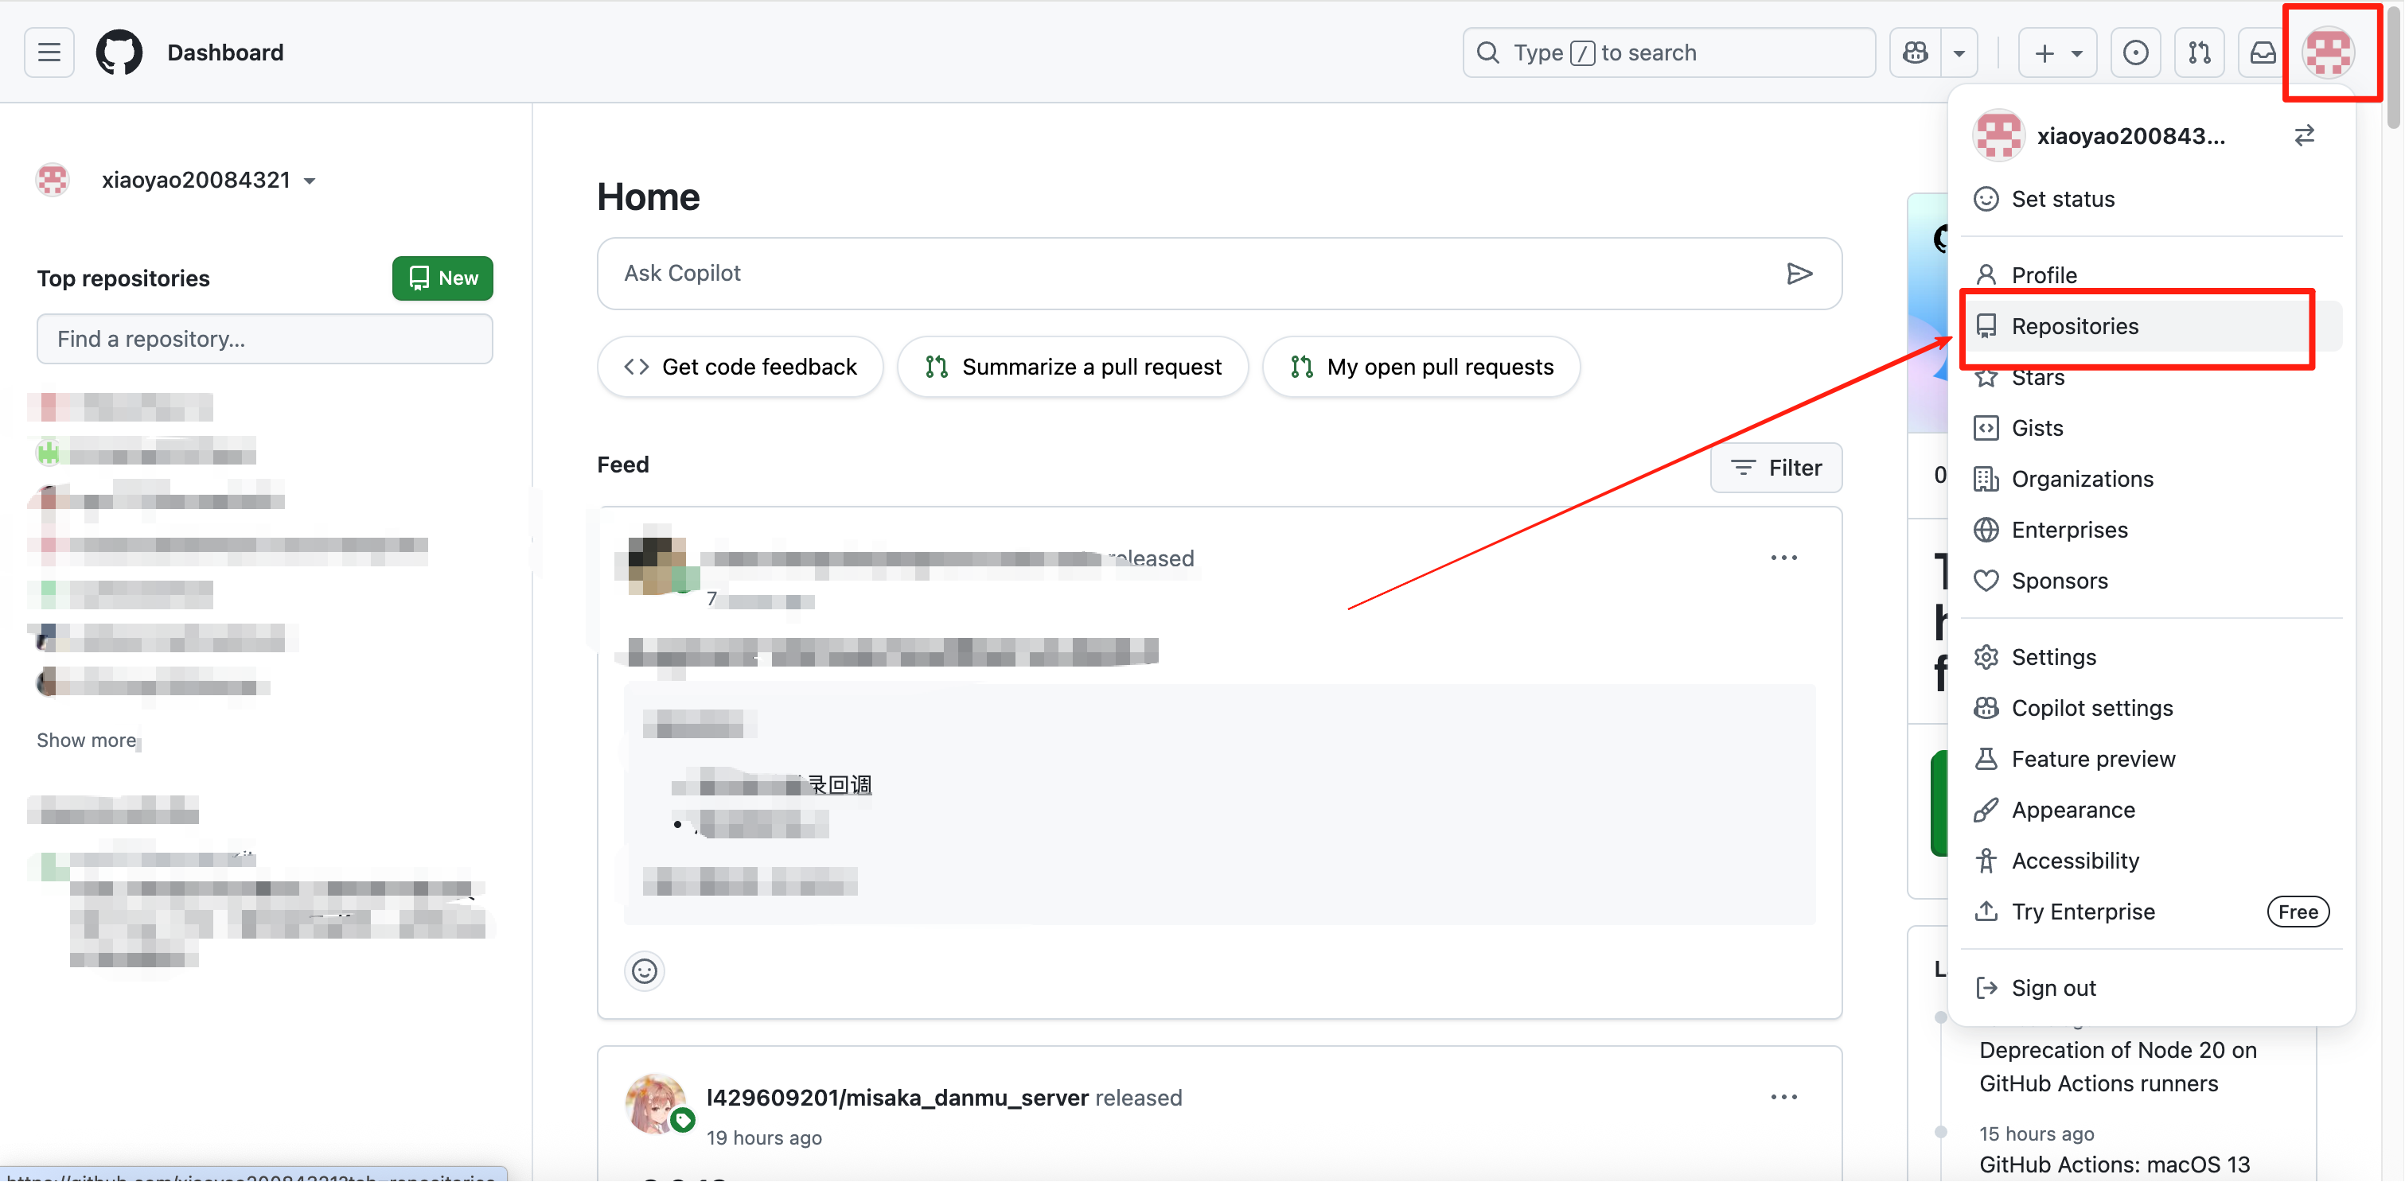Open Stars from the user menu
The width and height of the screenshot is (2405, 1182).
pyautogui.click(x=2151, y=377)
